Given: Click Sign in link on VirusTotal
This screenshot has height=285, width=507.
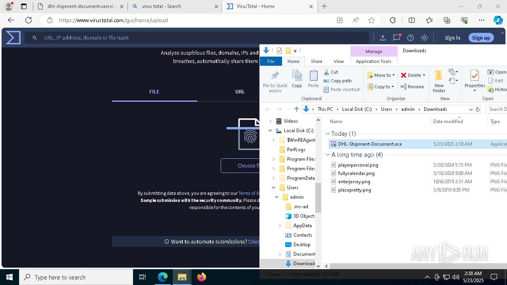Looking at the screenshot, I should tap(452, 38).
